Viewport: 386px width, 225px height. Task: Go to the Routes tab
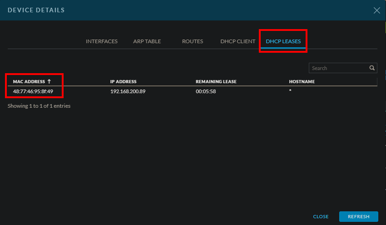[193, 41]
